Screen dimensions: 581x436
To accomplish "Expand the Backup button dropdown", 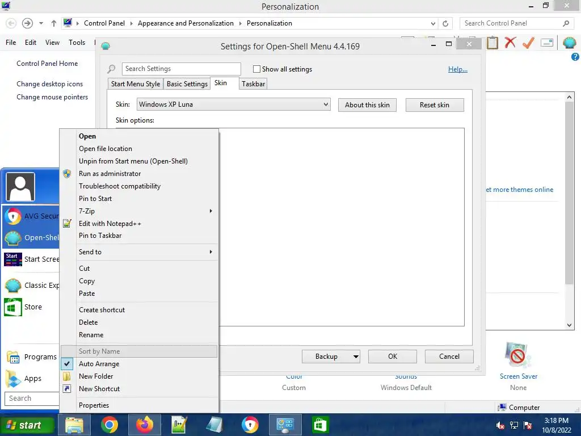I will point(355,357).
